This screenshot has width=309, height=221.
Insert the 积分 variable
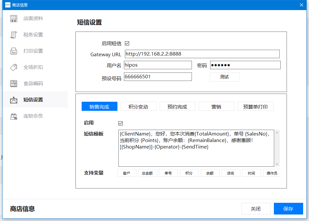[189, 173]
